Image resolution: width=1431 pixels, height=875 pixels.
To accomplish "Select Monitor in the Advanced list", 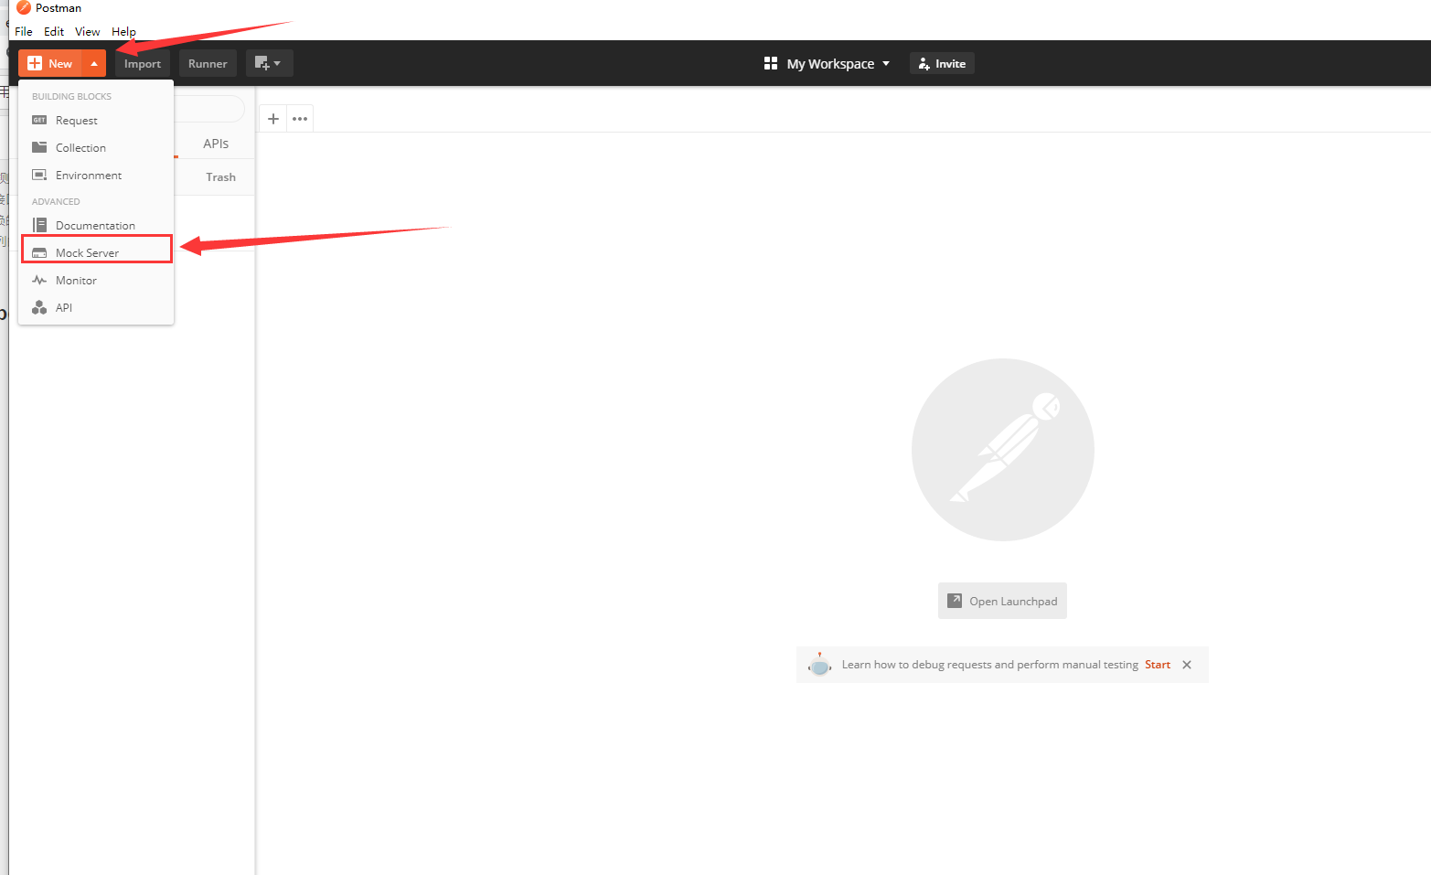I will (96, 281).
